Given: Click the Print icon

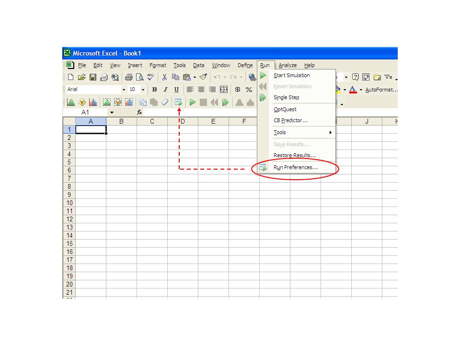Looking at the screenshot, I should pyautogui.click(x=129, y=77).
